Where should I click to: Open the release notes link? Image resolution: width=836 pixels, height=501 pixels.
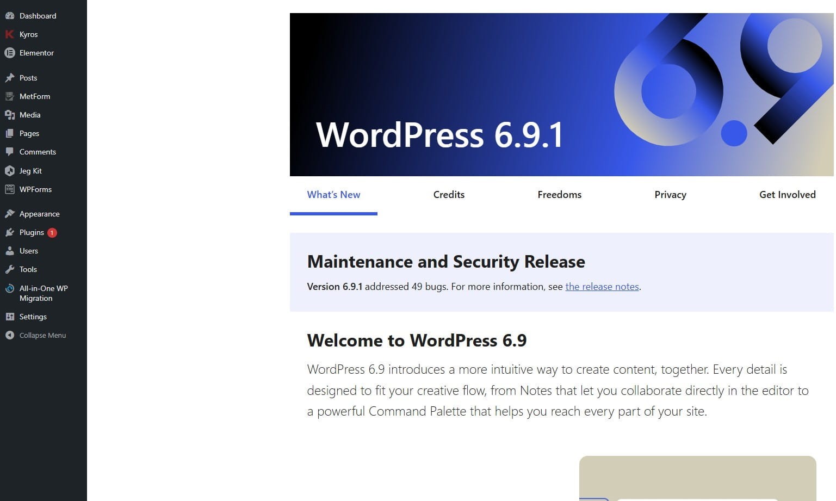pyautogui.click(x=602, y=287)
